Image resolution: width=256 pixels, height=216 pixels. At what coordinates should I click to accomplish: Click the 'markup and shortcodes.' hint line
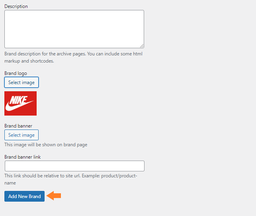click(x=29, y=61)
